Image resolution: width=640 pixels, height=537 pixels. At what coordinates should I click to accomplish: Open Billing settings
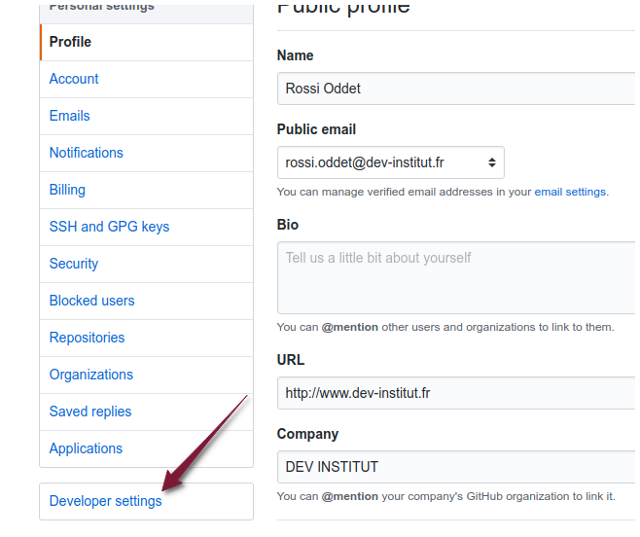(67, 190)
